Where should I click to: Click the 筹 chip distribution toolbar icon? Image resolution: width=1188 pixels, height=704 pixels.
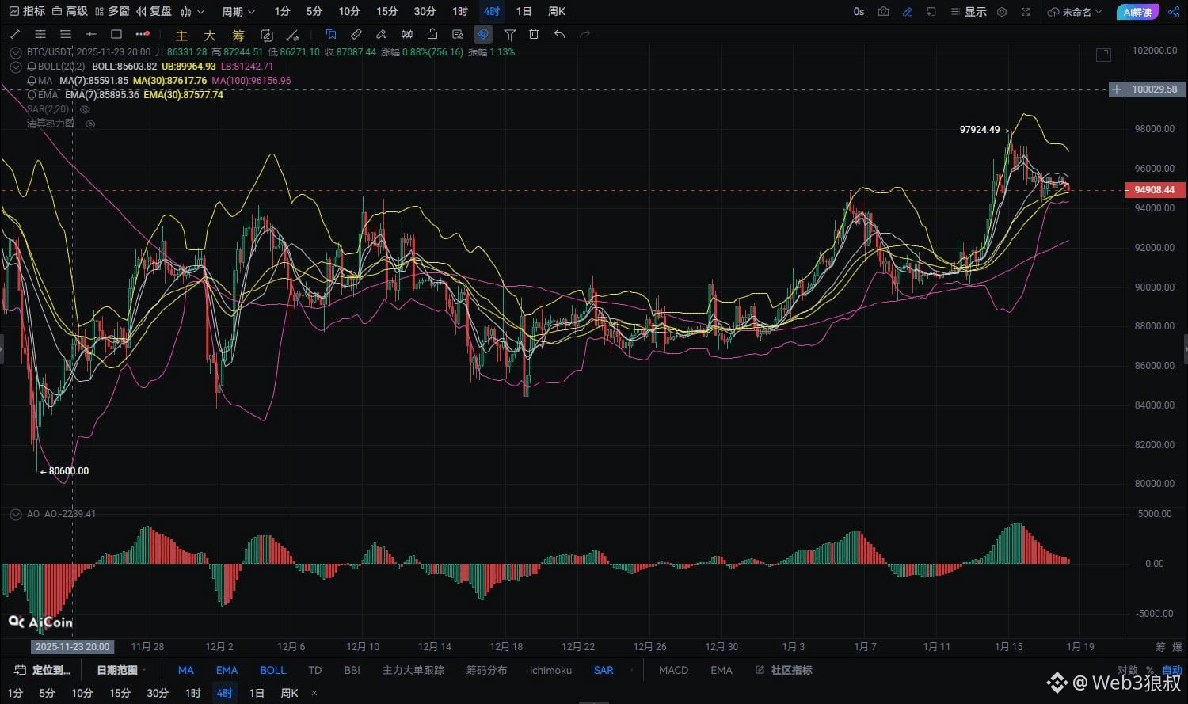(x=238, y=35)
